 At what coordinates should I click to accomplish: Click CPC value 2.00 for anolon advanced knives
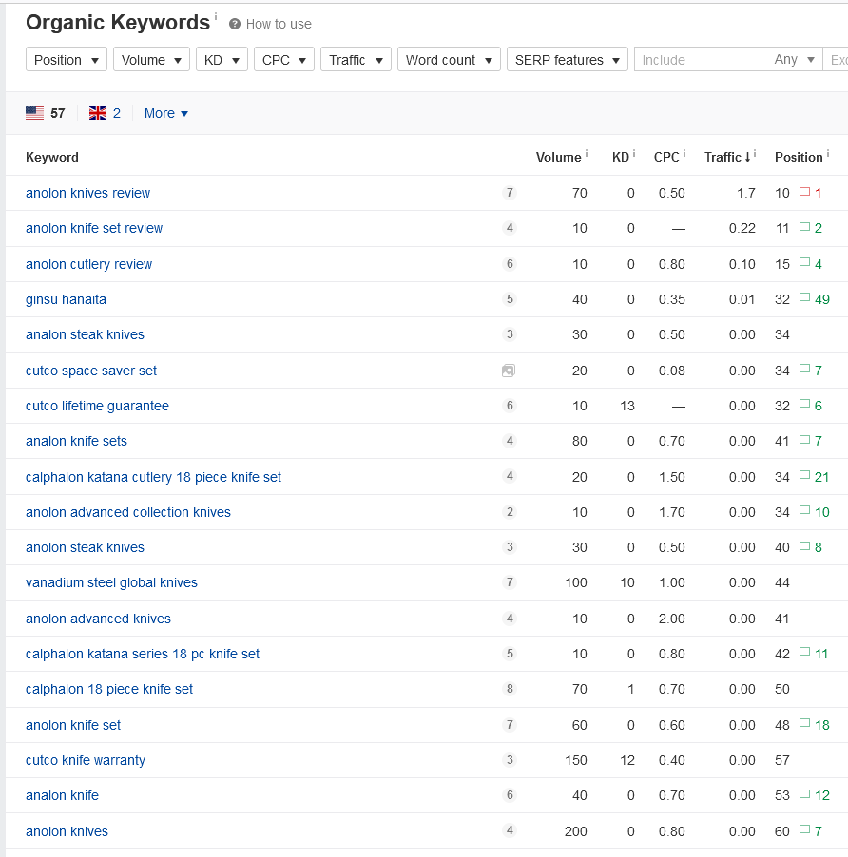point(671,619)
